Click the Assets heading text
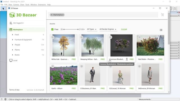Screen dimensions: 180x101 pos(52,24)
